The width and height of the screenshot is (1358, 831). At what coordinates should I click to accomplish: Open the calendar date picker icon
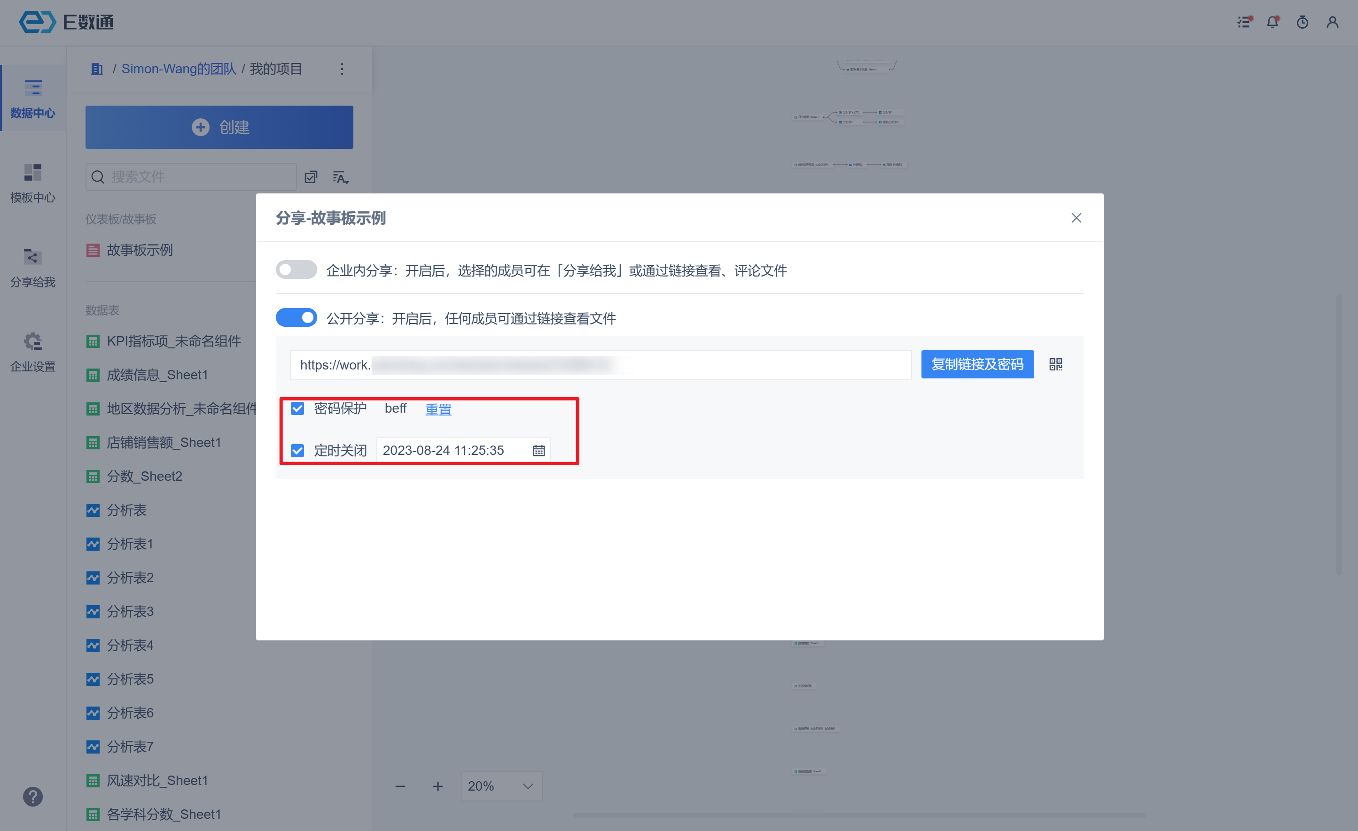click(x=539, y=450)
